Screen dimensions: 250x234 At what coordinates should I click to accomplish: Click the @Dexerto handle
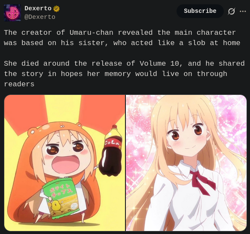click(40, 17)
